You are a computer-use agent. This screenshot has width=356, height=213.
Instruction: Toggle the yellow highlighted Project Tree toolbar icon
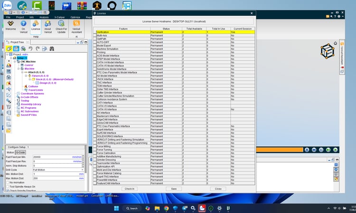(x=9, y=48)
